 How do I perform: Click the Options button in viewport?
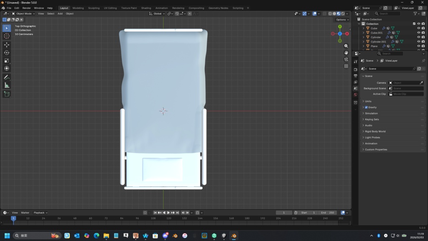tap(341, 20)
